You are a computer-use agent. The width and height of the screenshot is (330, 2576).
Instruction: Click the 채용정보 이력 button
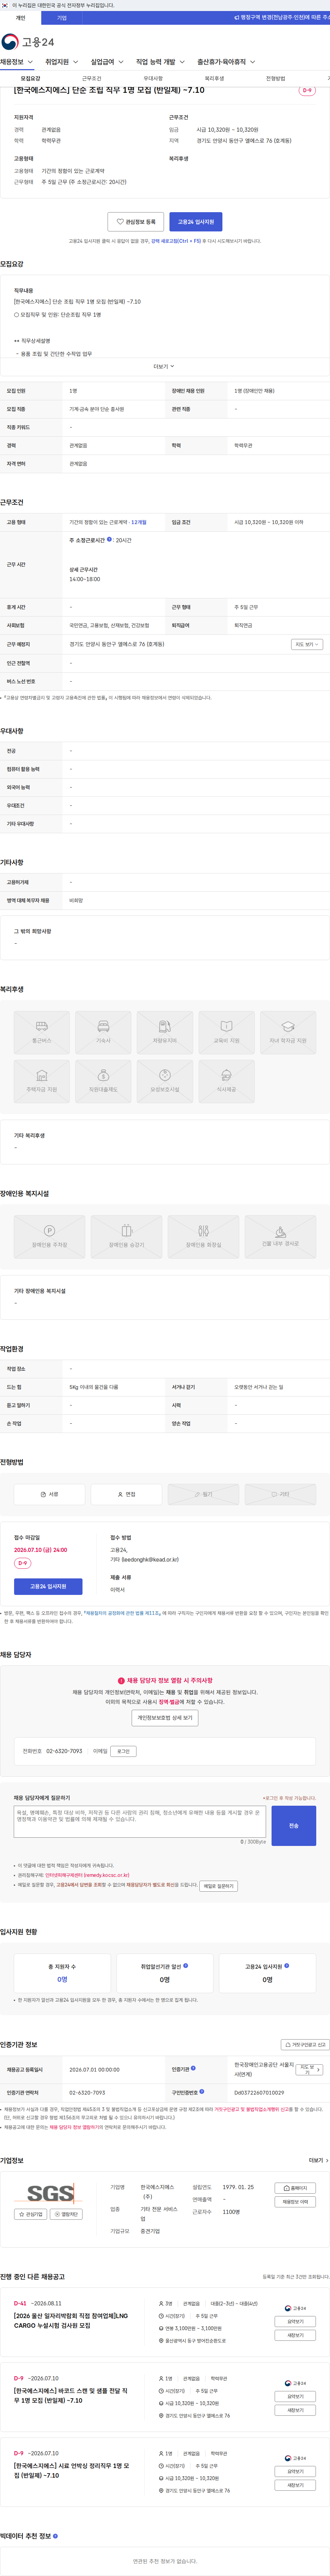pyautogui.click(x=295, y=2202)
